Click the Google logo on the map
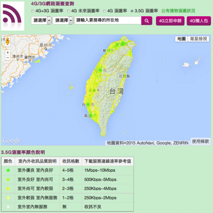Viewport: 213px width, 213px height. 12,141
